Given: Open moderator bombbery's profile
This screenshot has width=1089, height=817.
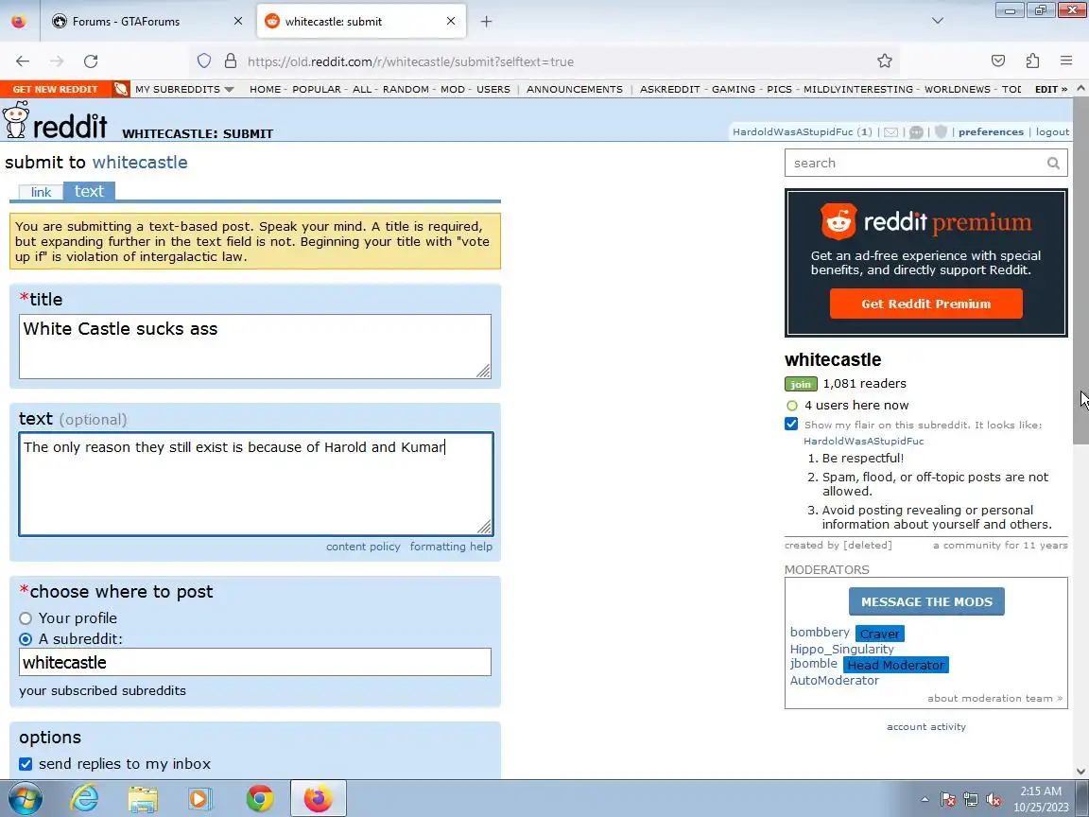Looking at the screenshot, I should click(820, 633).
